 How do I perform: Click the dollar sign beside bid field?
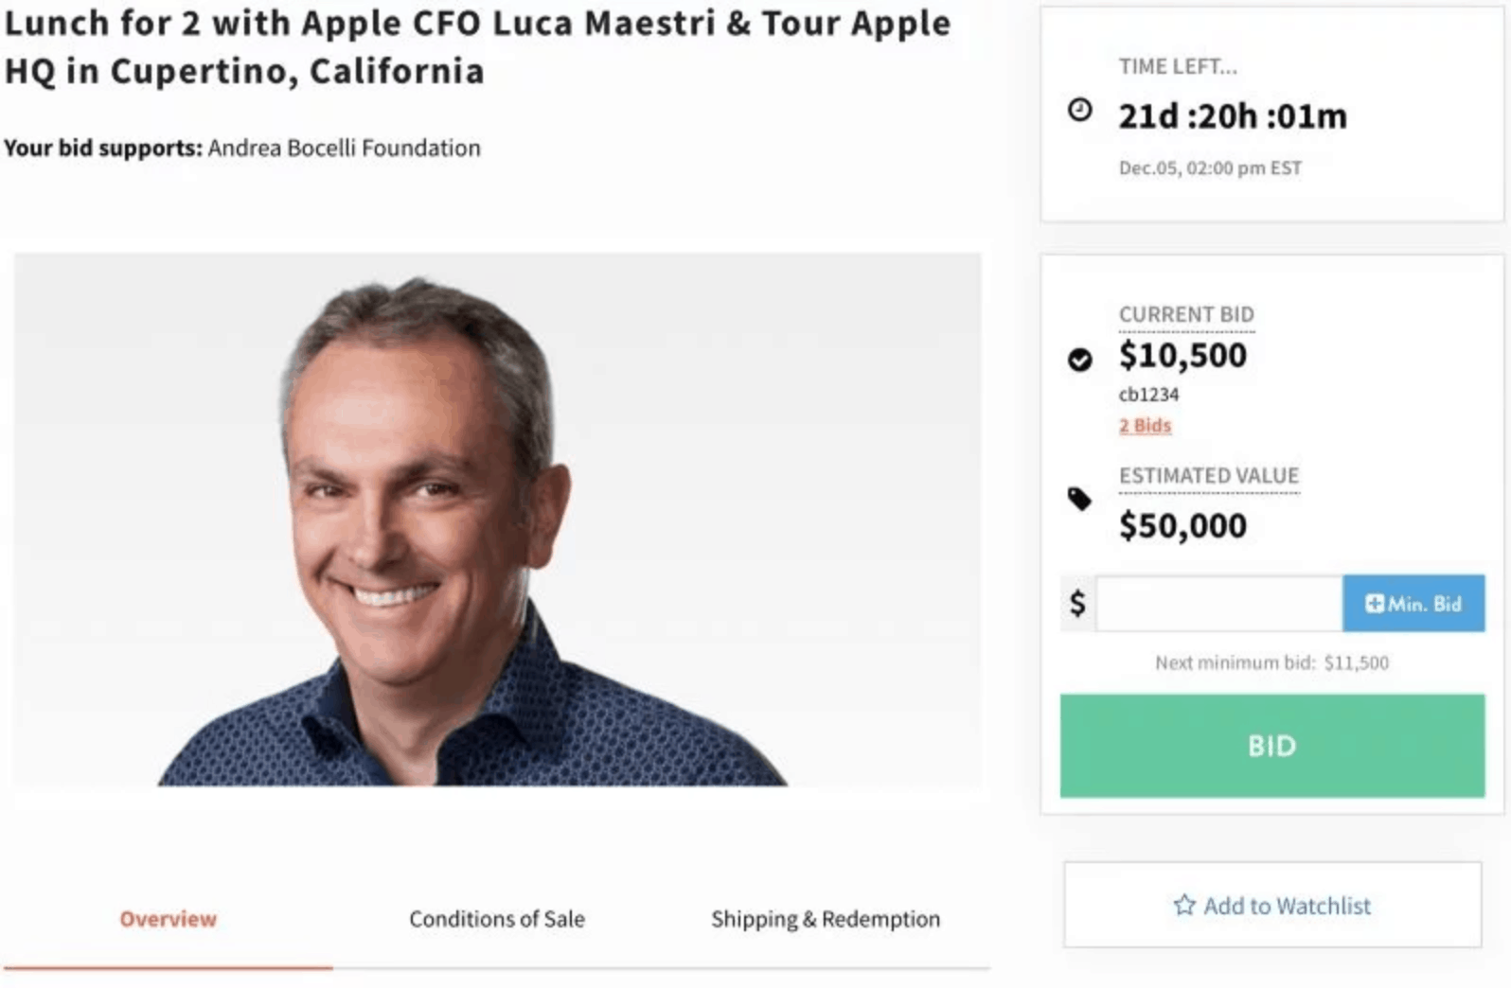(x=1077, y=603)
